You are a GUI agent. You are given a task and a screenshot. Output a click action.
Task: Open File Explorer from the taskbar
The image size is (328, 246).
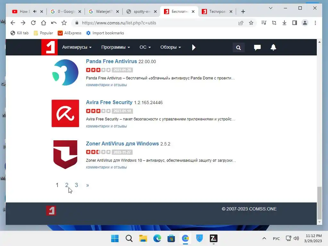(x=143, y=238)
